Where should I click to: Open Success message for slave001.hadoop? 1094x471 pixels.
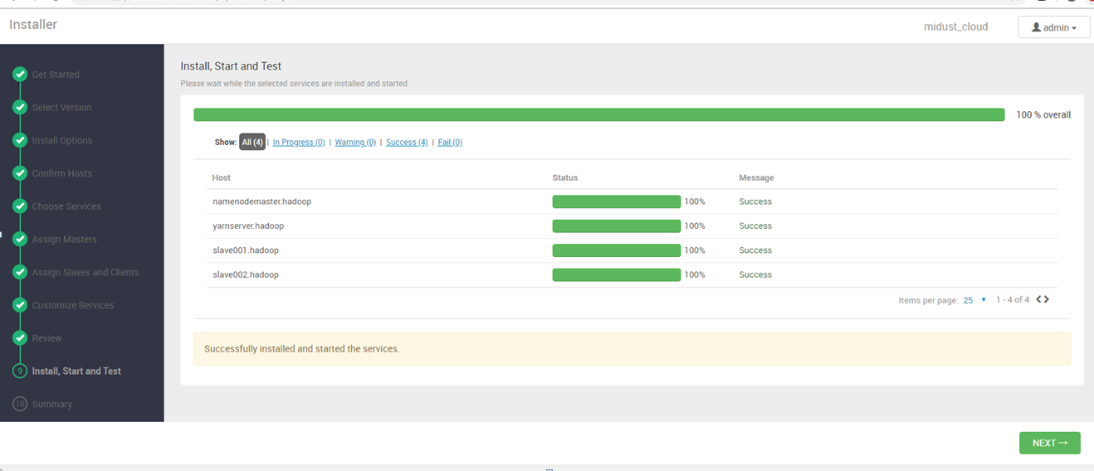[755, 250]
